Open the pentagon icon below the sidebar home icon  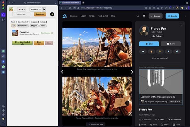[3, 20]
